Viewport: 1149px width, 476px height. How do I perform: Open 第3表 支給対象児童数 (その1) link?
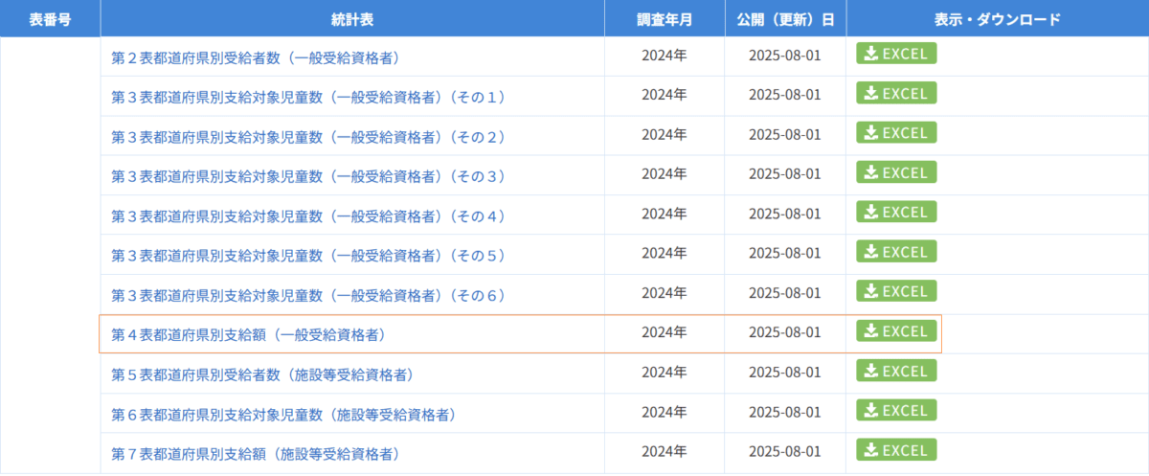pyautogui.click(x=308, y=97)
